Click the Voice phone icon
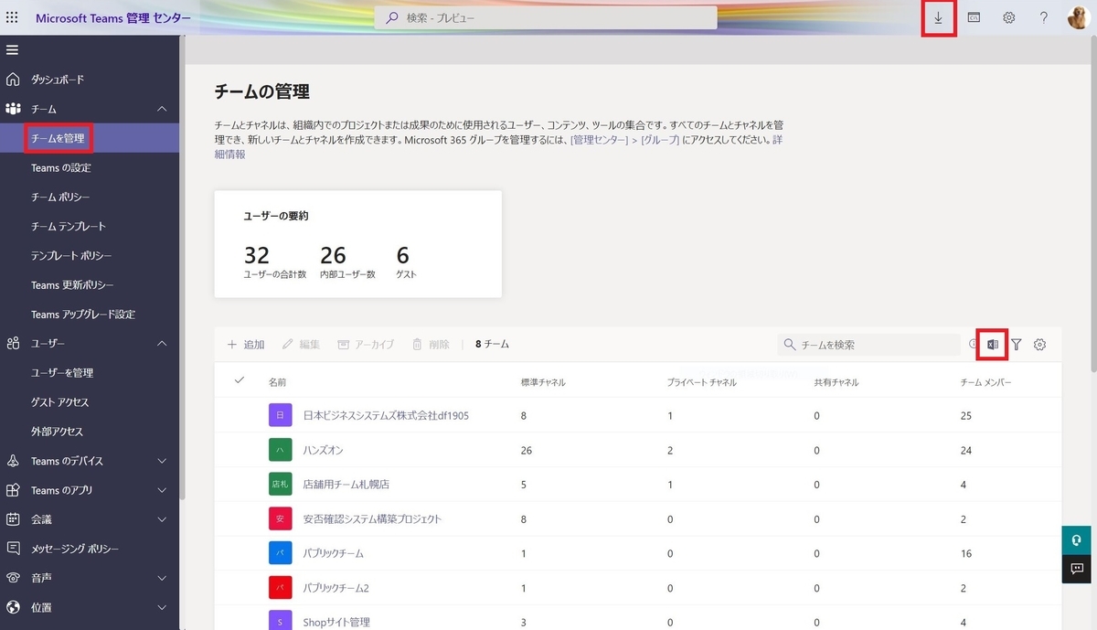1097x630 pixels. 13,578
